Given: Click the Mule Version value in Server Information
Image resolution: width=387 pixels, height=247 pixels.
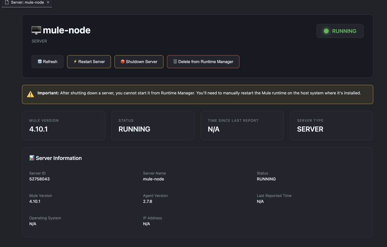Looking at the screenshot, I should [35, 201].
